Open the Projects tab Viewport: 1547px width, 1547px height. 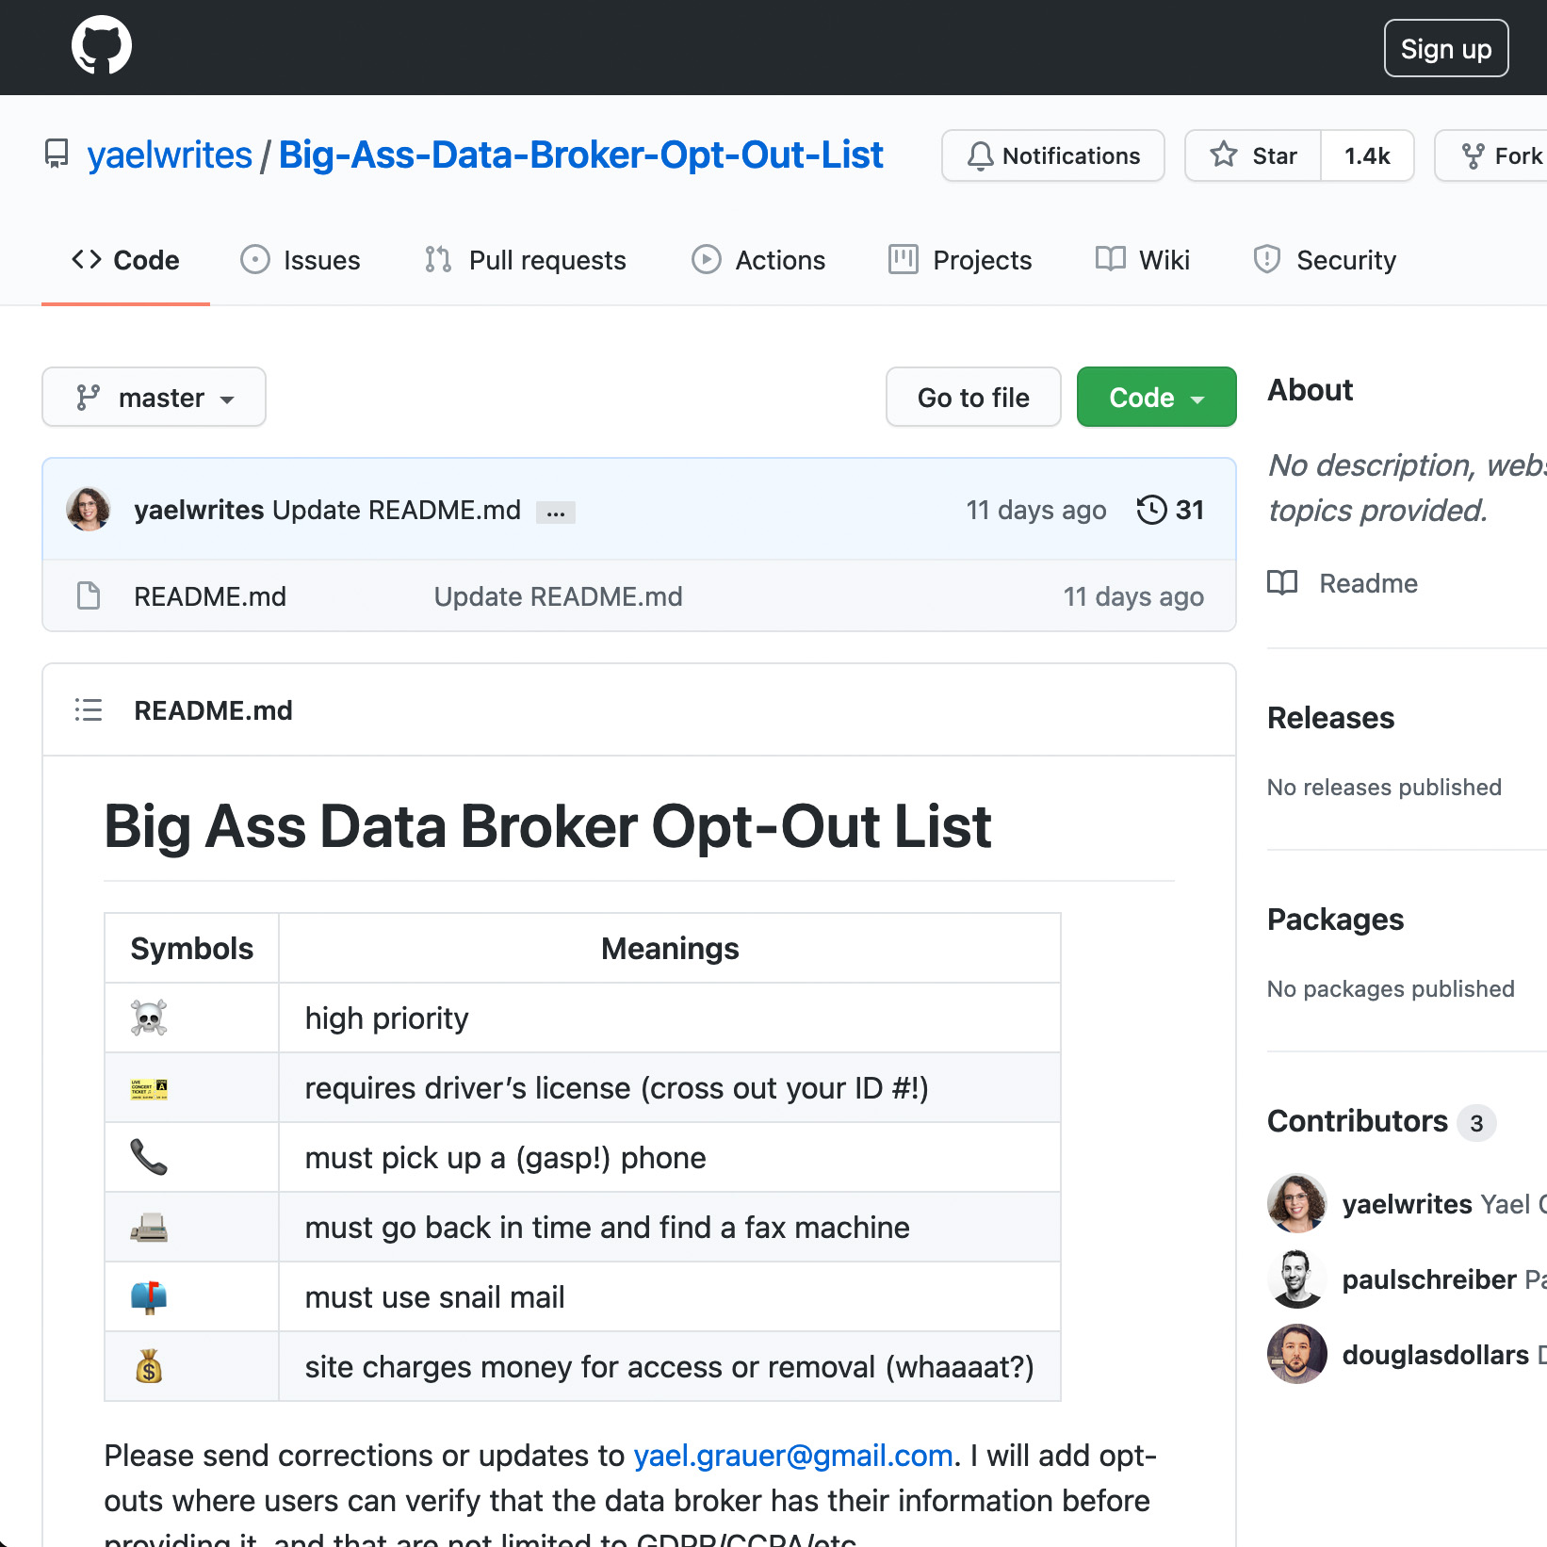pos(960,260)
